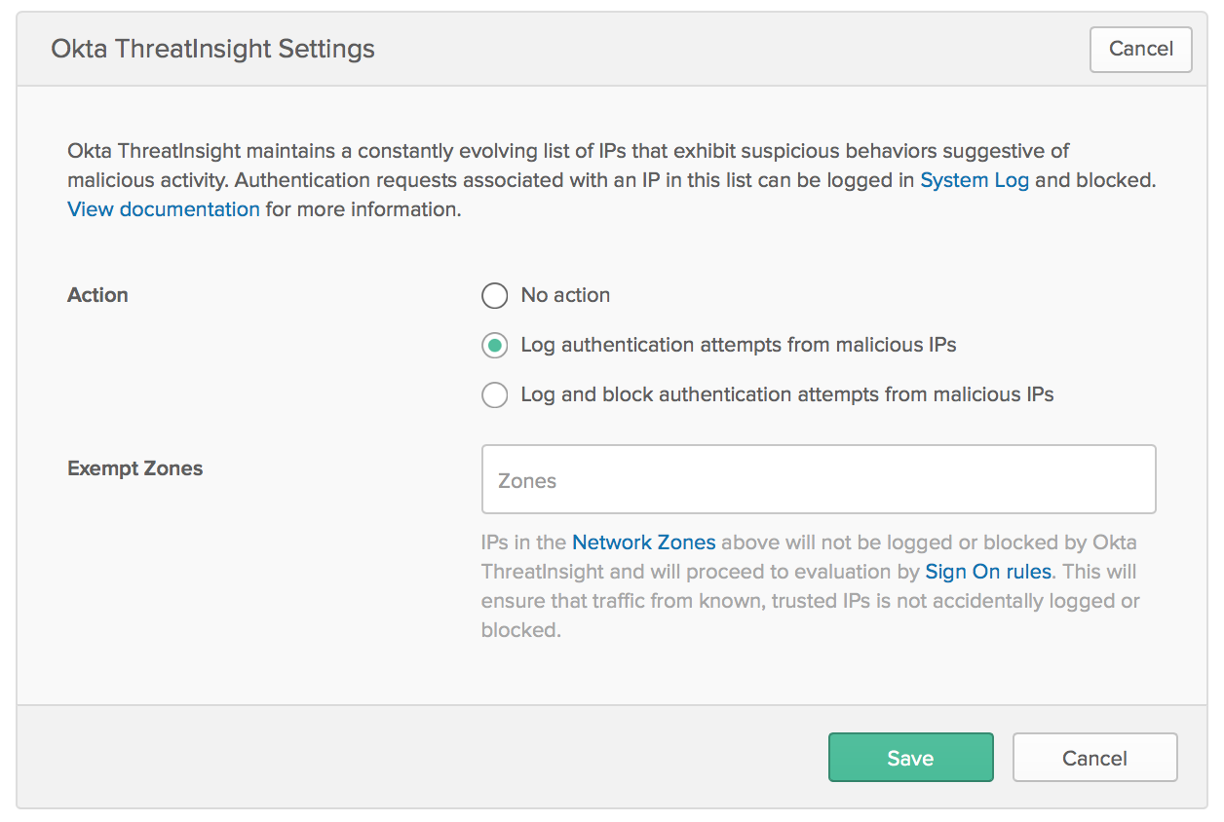Click the Action field label
The height and width of the screenshot is (822, 1224).
[97, 295]
